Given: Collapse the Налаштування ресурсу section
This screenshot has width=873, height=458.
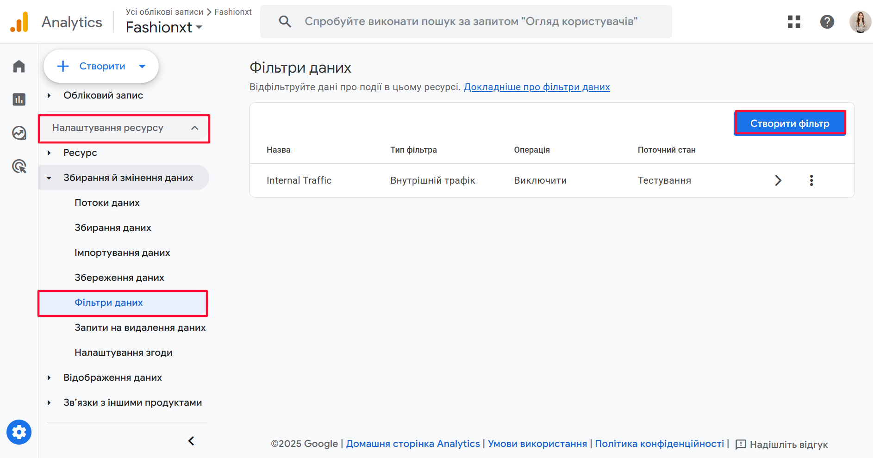Looking at the screenshot, I should click(194, 128).
